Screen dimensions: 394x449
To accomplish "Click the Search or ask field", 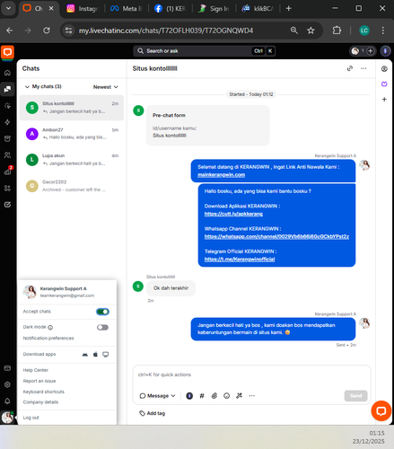I will point(205,51).
